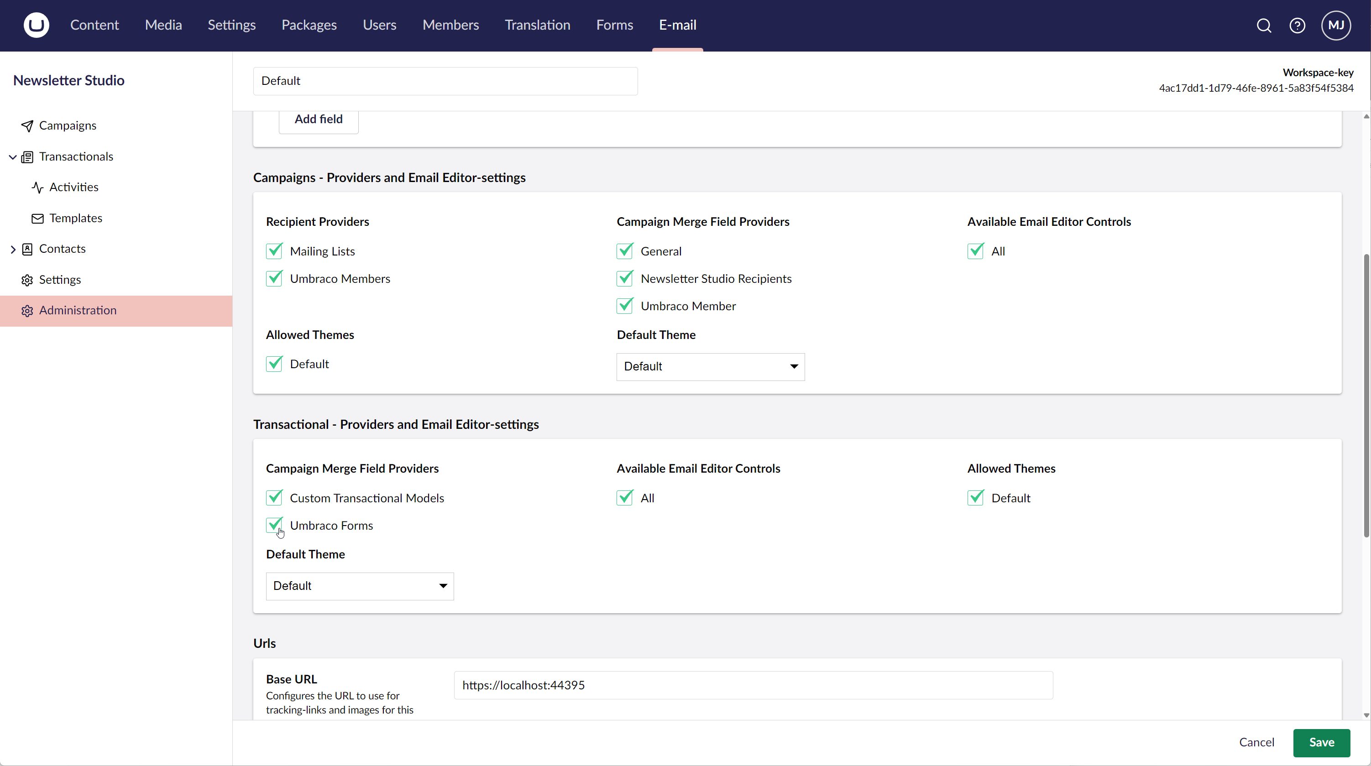Click the Campaigns paper-plane icon
Image resolution: width=1371 pixels, height=766 pixels.
pyautogui.click(x=27, y=126)
